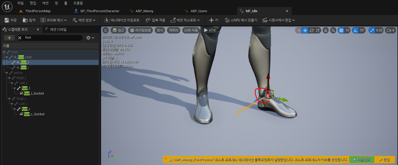Open the 표시 show menu
This screenshot has width=398, height=165.
(x=160, y=30)
